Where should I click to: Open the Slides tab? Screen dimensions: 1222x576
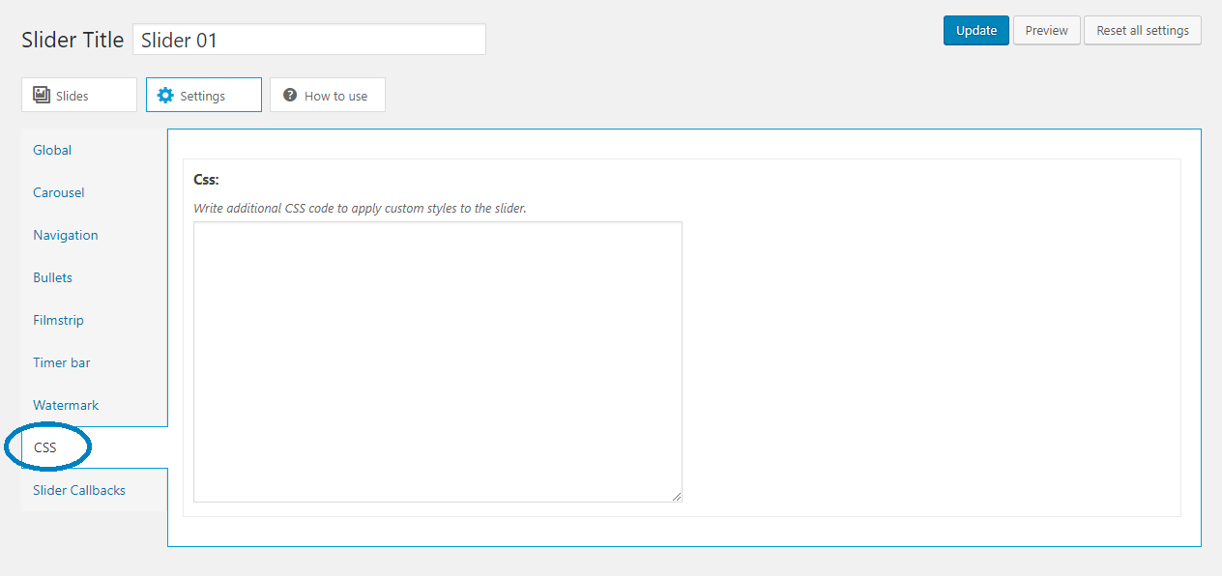[79, 95]
